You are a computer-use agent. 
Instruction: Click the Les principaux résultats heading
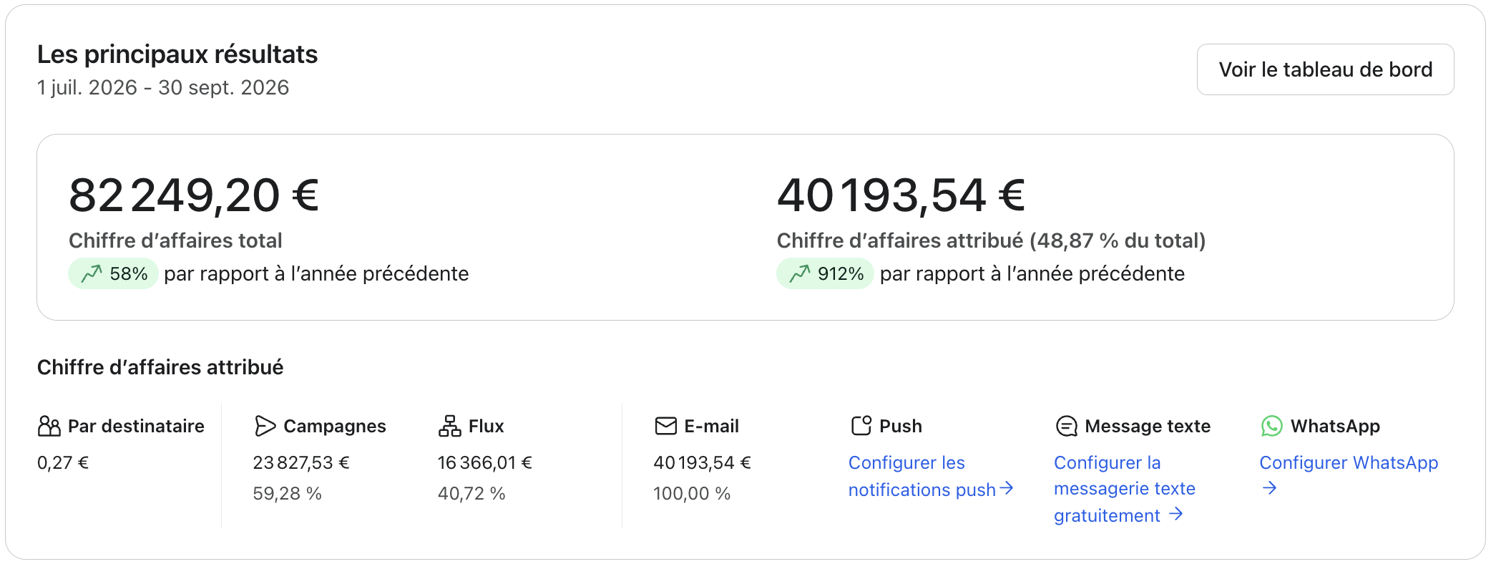click(177, 54)
